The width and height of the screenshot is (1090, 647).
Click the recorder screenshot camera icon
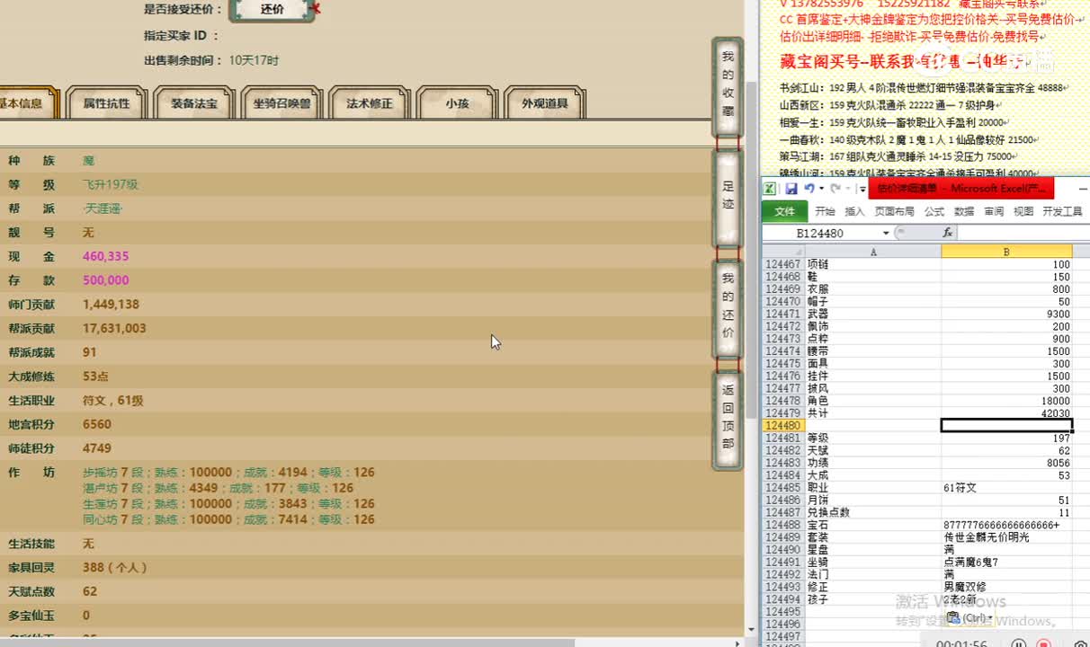pos(1080,643)
